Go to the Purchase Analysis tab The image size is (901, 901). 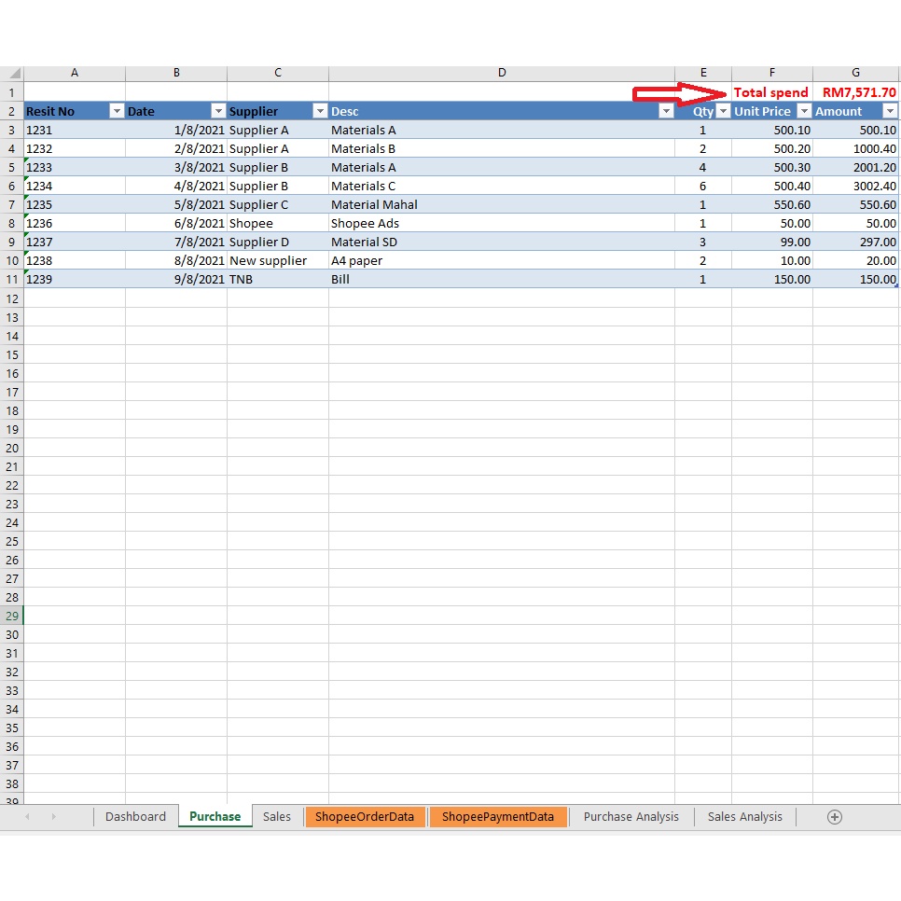(631, 817)
